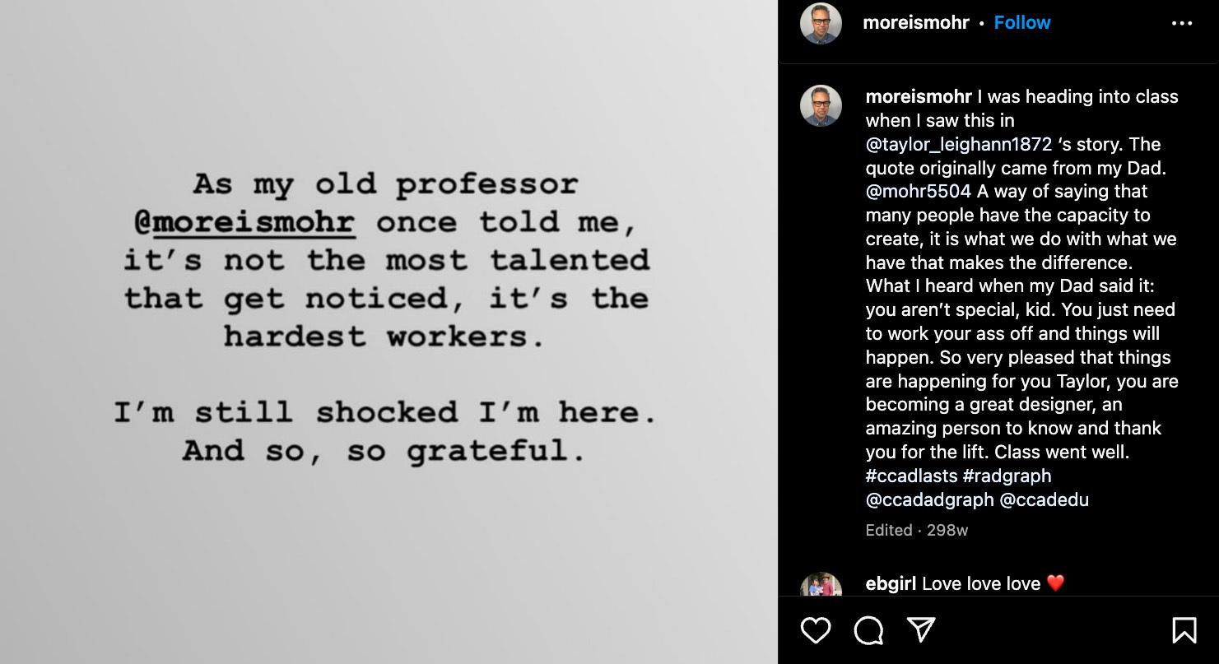Share the post with the paper plane icon
This screenshot has height=664, width=1219.
tap(921, 630)
